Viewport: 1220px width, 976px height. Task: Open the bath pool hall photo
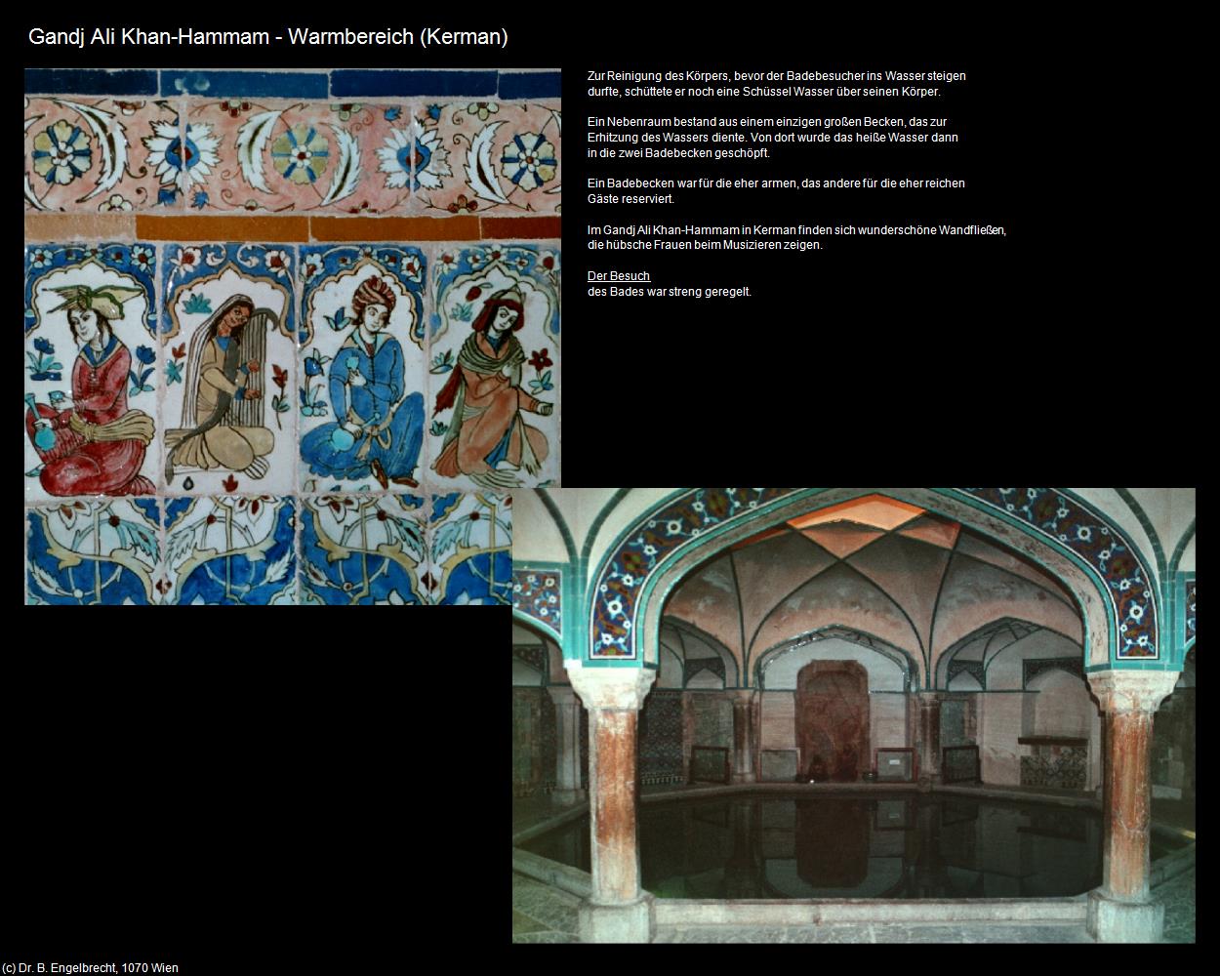click(854, 715)
